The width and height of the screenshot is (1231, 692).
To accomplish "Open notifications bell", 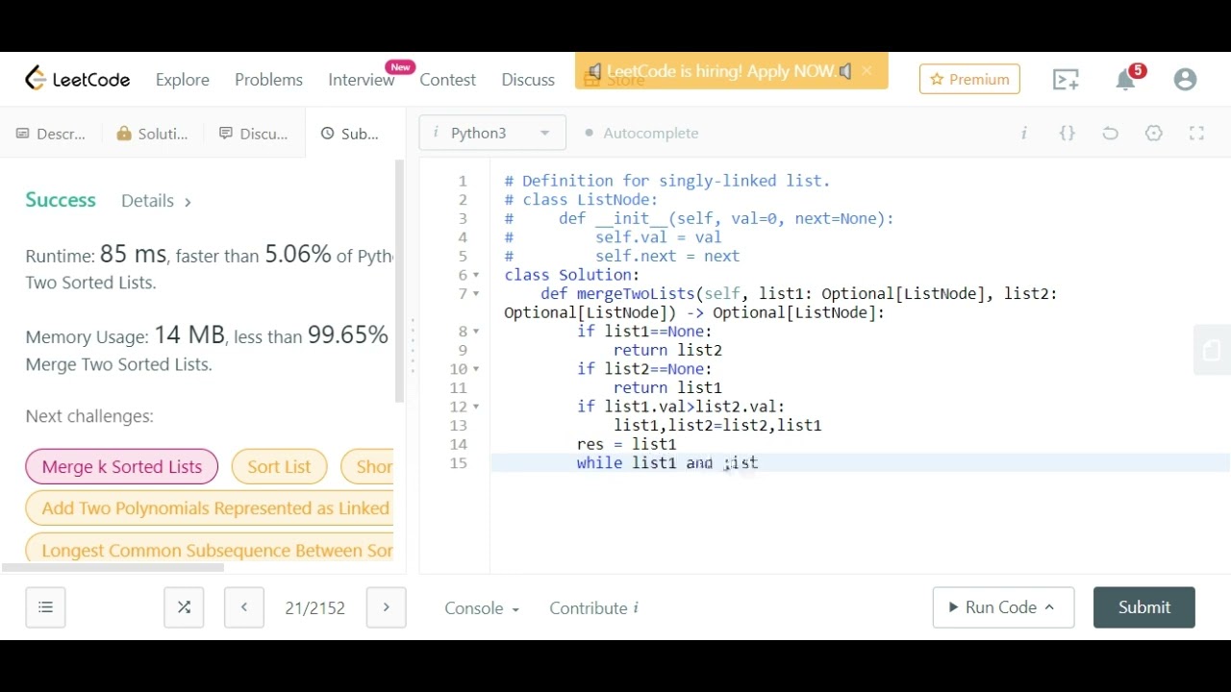I will point(1125,80).
